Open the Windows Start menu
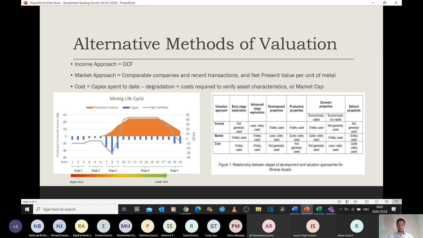The image size is (423, 238). [x=27, y=209]
